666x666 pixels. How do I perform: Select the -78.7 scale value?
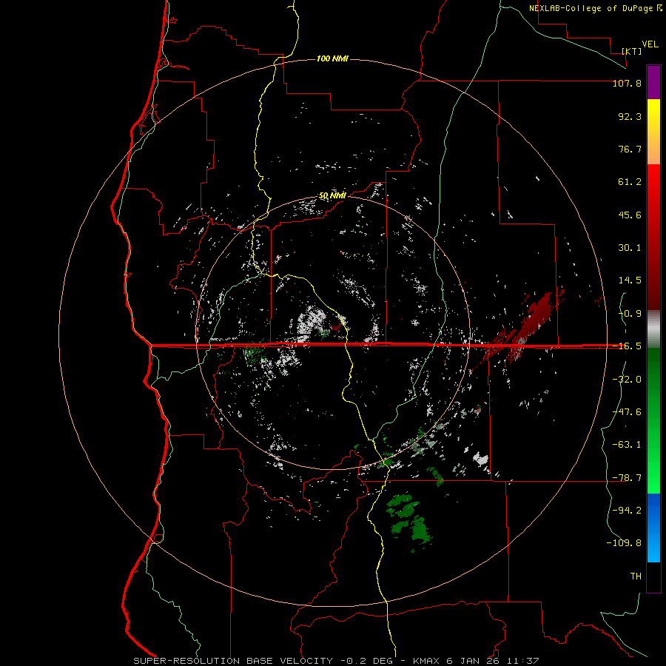[627, 478]
